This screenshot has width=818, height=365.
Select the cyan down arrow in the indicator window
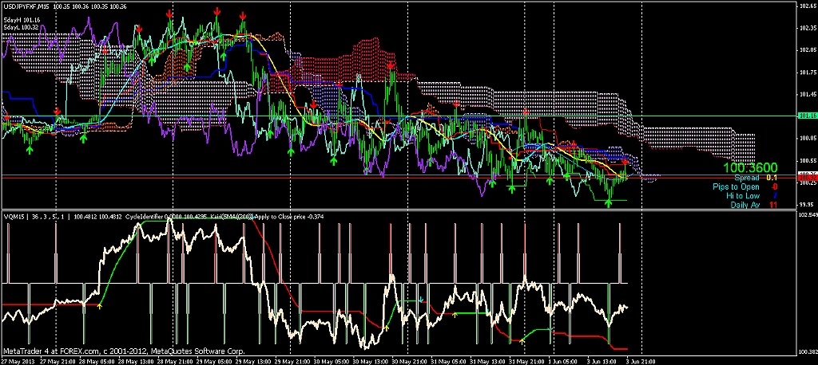(x=421, y=300)
